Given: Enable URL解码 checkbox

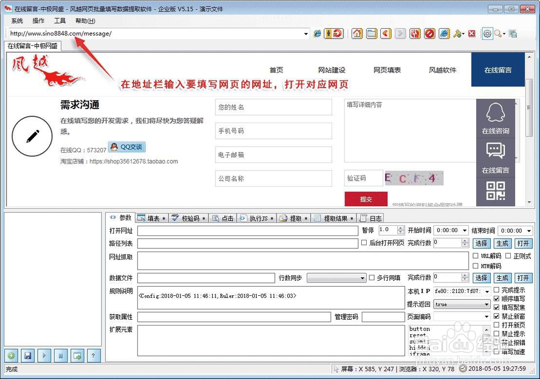Looking at the screenshot, I should (476, 256).
